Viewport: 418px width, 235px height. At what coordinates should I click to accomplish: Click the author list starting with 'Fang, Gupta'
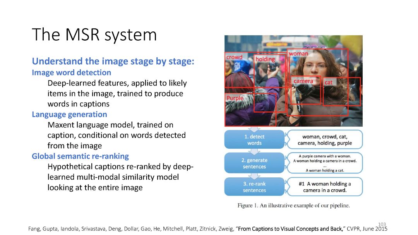click(x=131, y=229)
